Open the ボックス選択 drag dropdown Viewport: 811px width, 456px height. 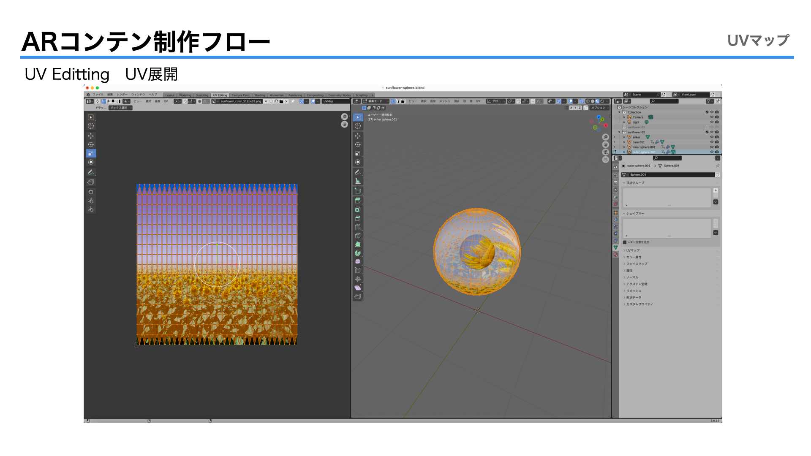tap(120, 108)
